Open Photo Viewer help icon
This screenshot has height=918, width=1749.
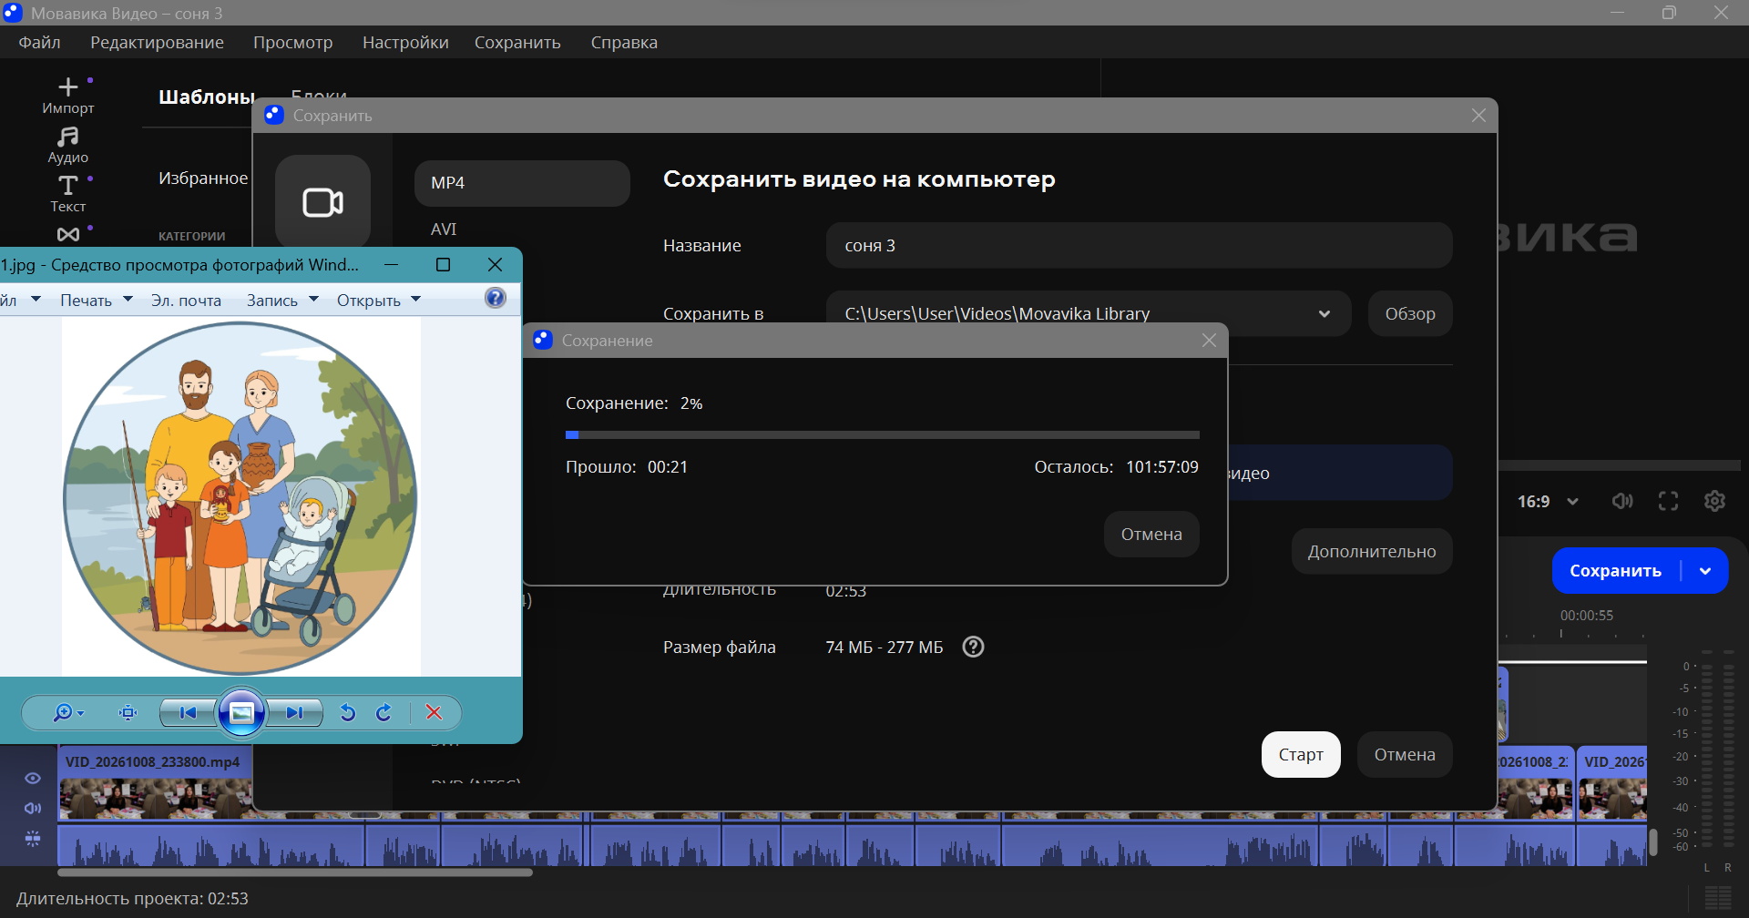(496, 298)
